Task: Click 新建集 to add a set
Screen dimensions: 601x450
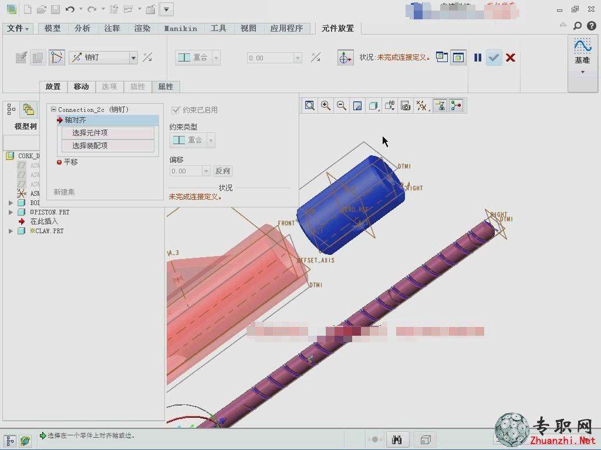Action: [x=64, y=192]
